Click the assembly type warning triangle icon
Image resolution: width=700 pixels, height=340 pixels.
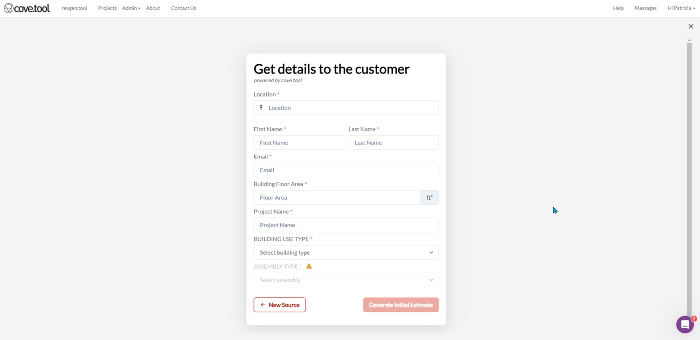[x=309, y=266]
